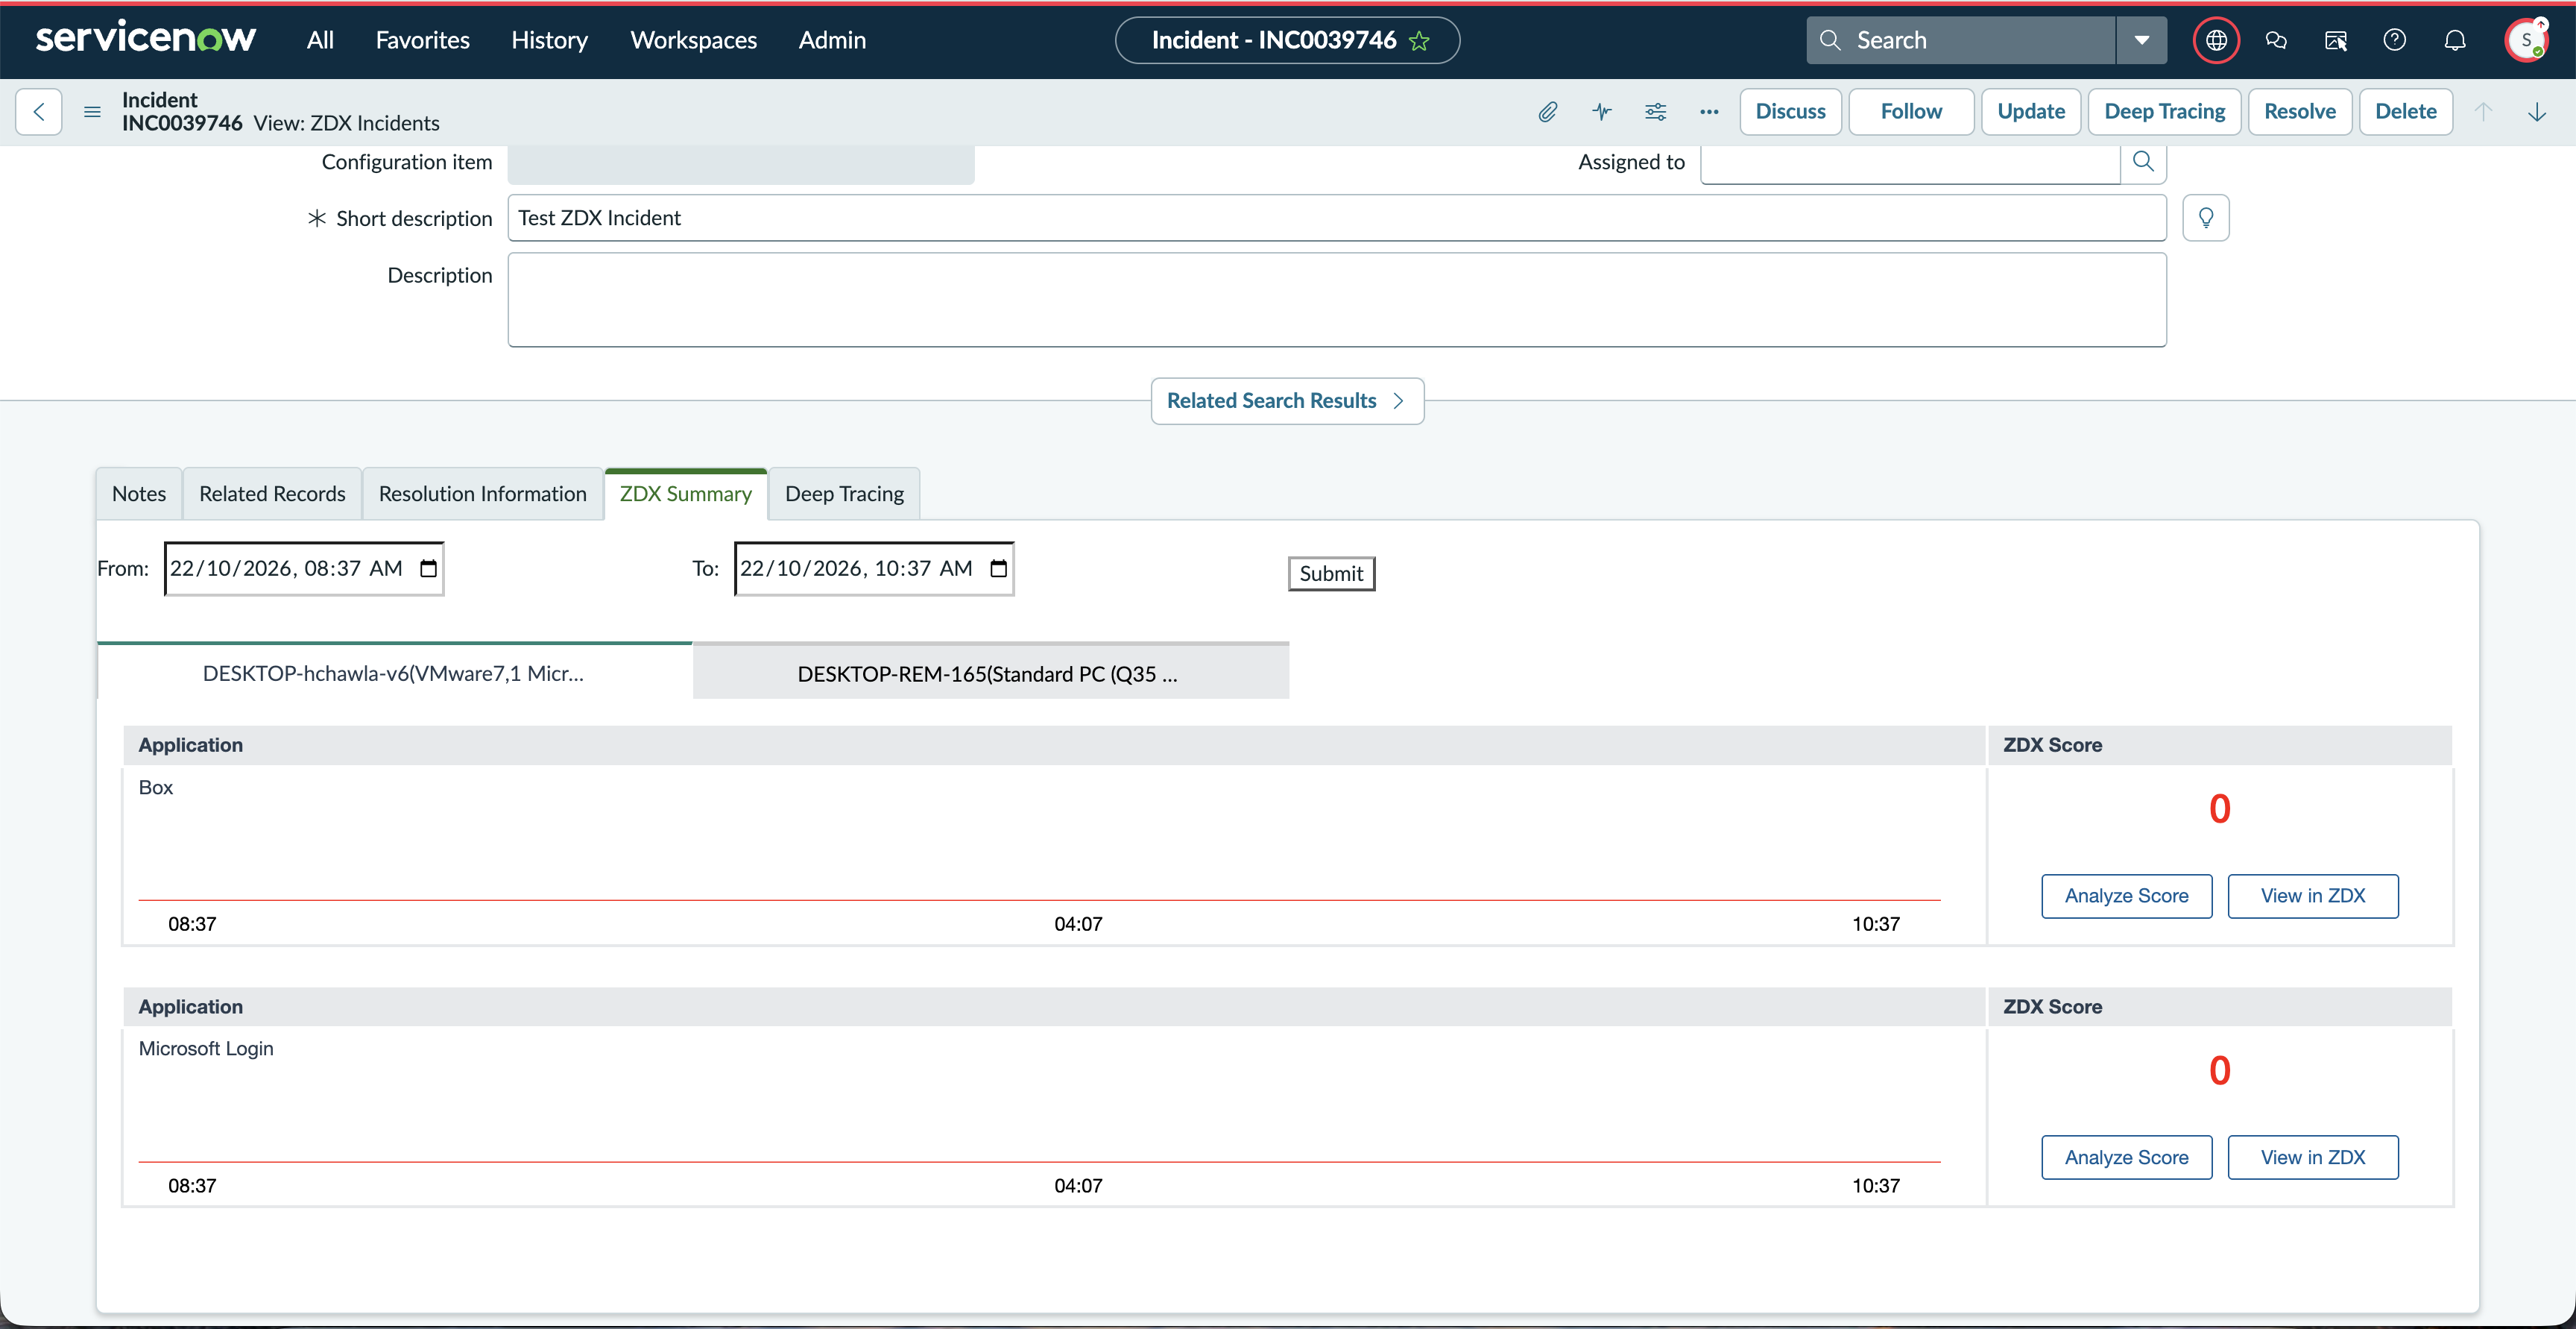Expand the search dropdown arrow

[x=2142, y=40]
